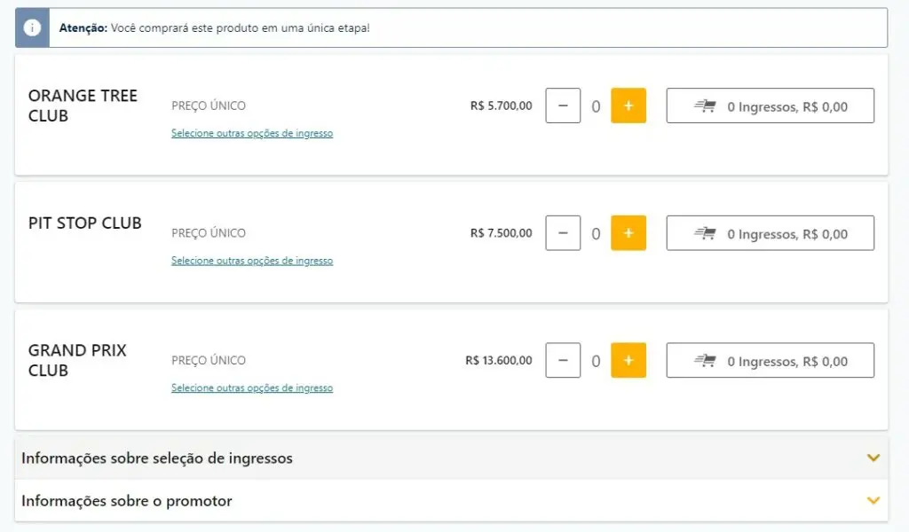The image size is (909, 532).
Task: Select the plus icon for Grand Prix Club
Action: pyautogui.click(x=628, y=361)
